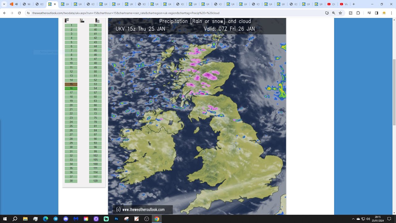Open tab search dropdown arrow

pyautogui.click(x=4, y=4)
